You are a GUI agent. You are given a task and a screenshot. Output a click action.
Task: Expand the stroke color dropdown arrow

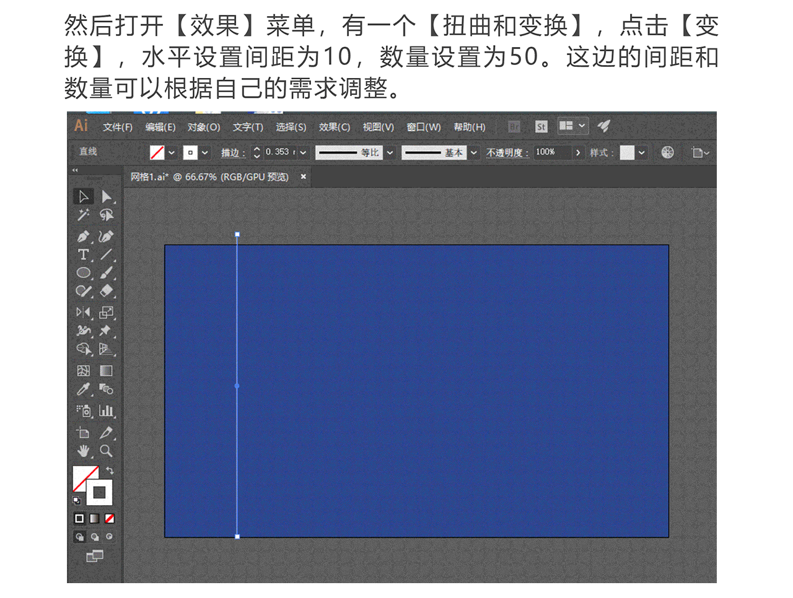[205, 152]
